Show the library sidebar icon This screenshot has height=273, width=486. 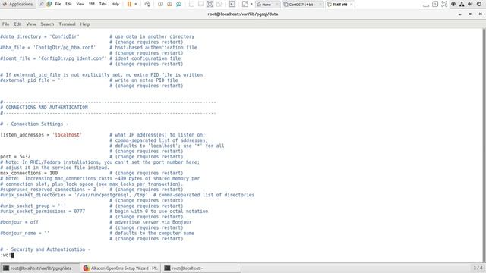pos(191,4)
